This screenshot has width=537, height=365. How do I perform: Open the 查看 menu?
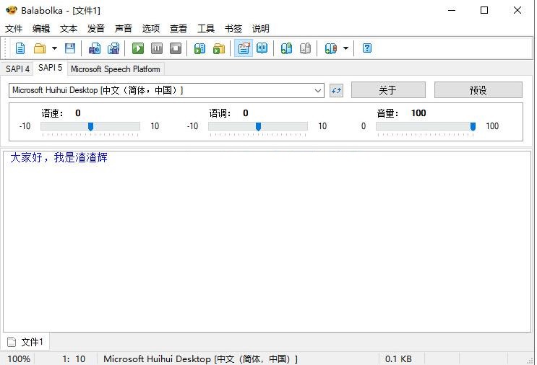pos(179,29)
